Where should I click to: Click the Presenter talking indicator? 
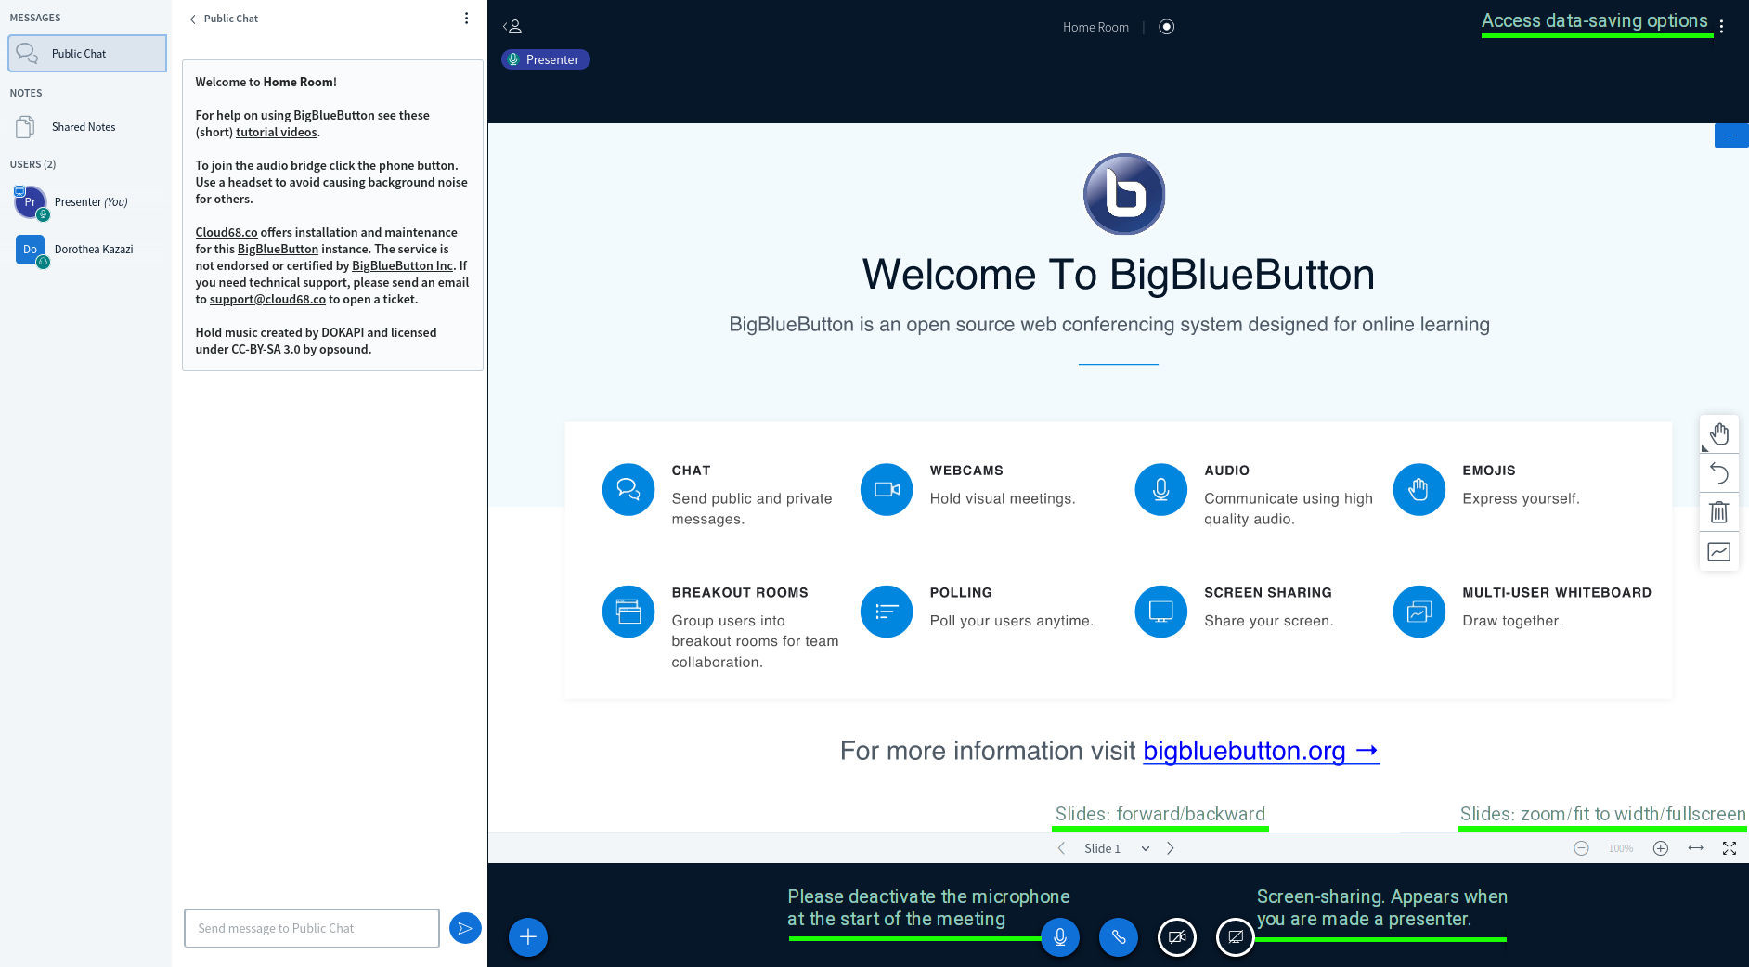click(x=545, y=59)
